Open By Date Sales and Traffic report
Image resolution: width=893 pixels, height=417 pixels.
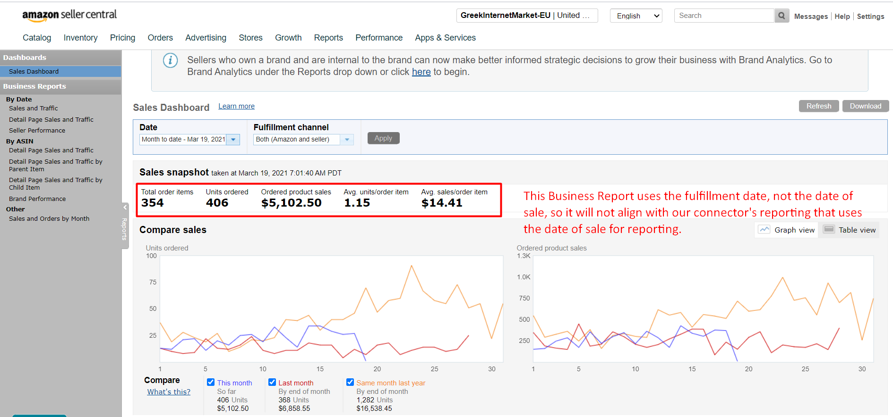[x=33, y=108]
